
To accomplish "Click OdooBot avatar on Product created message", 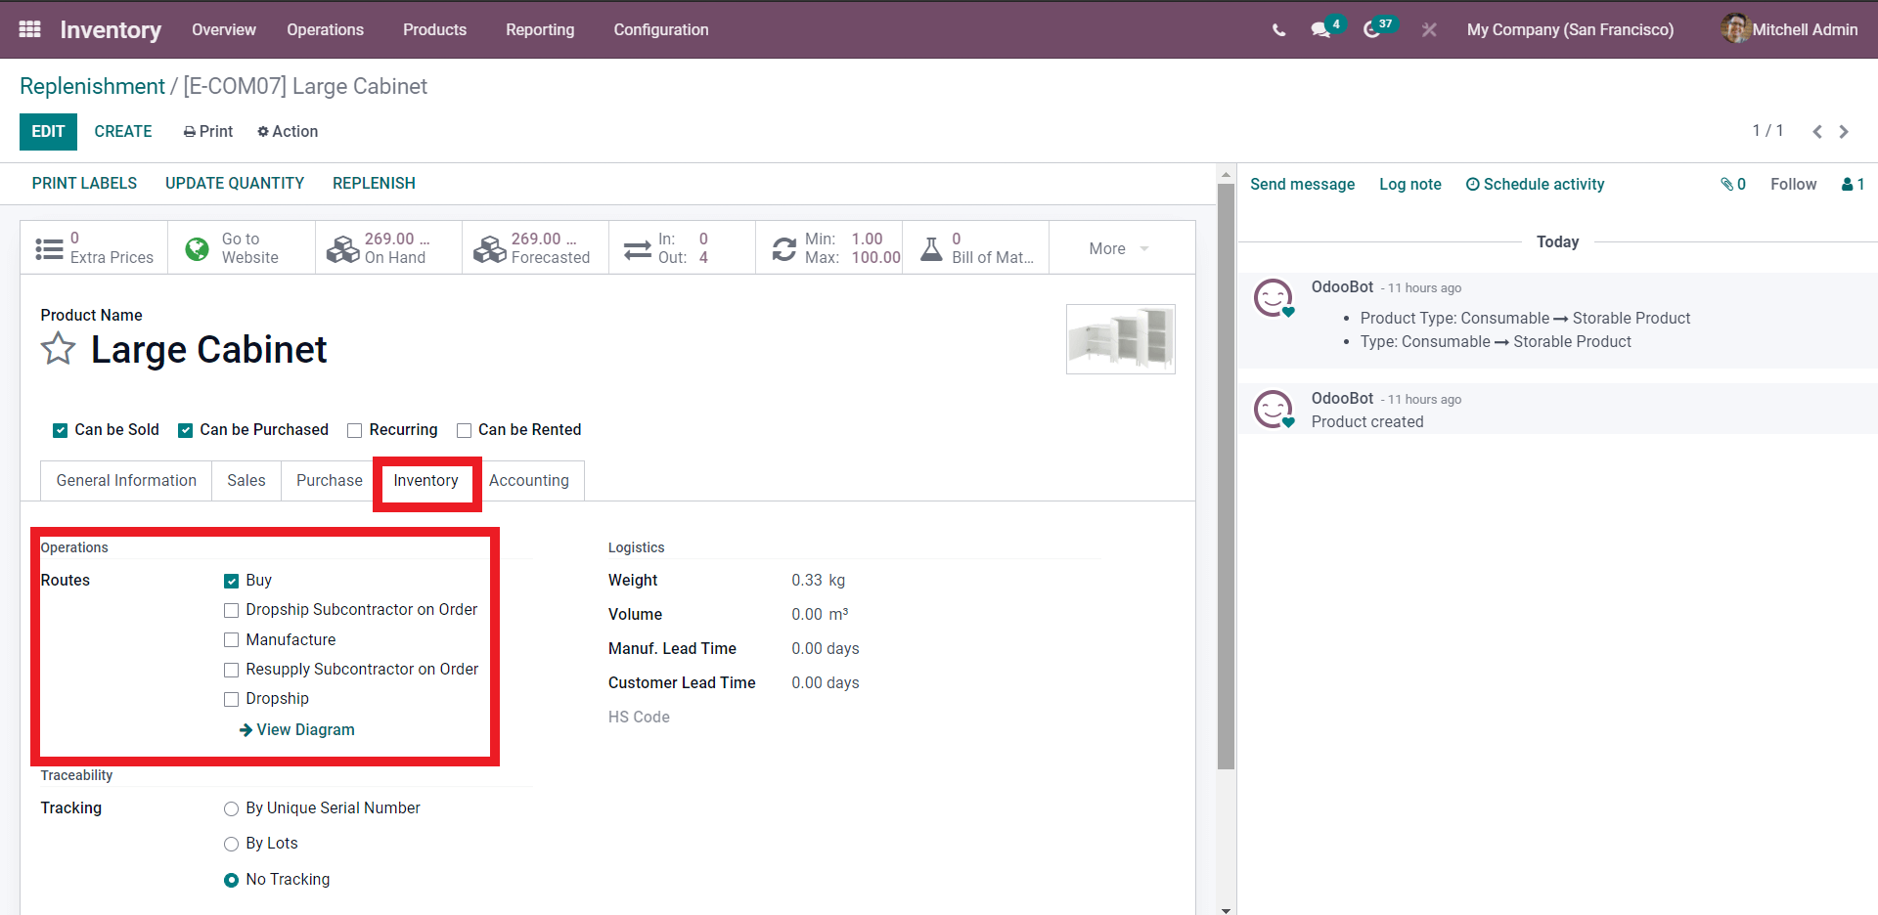I will [x=1274, y=410].
